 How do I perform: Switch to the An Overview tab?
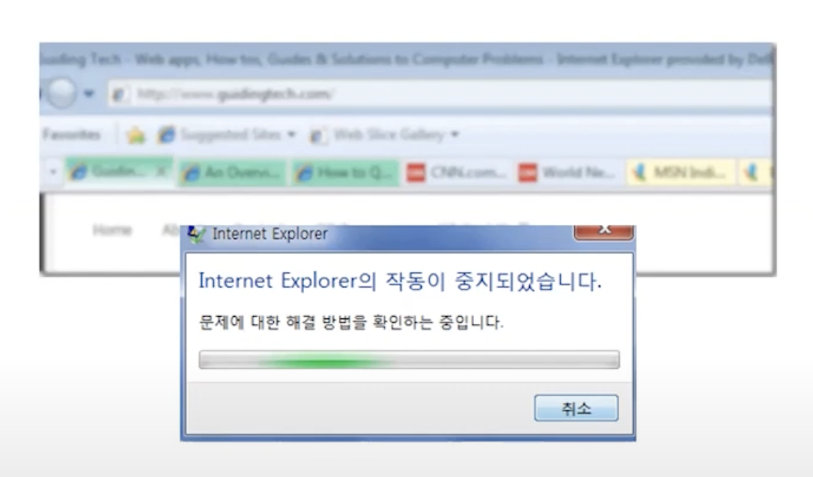(x=232, y=173)
